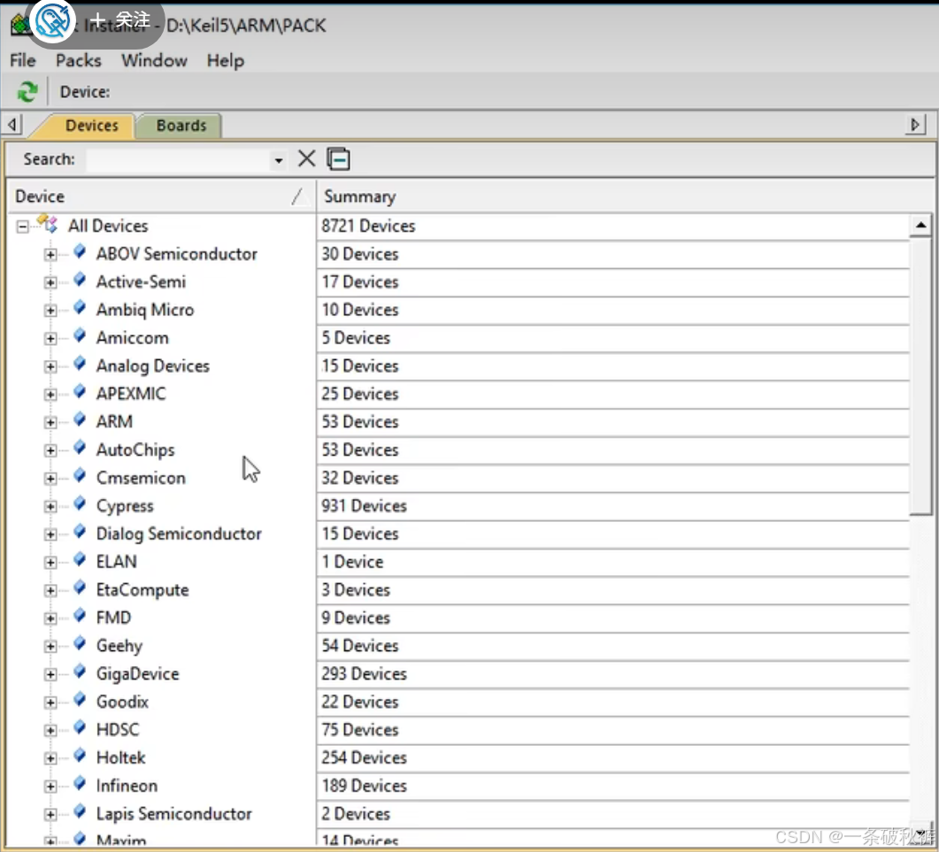Click the Holtek vendor icon
Viewport: 939px width, 852px height.
click(80, 756)
